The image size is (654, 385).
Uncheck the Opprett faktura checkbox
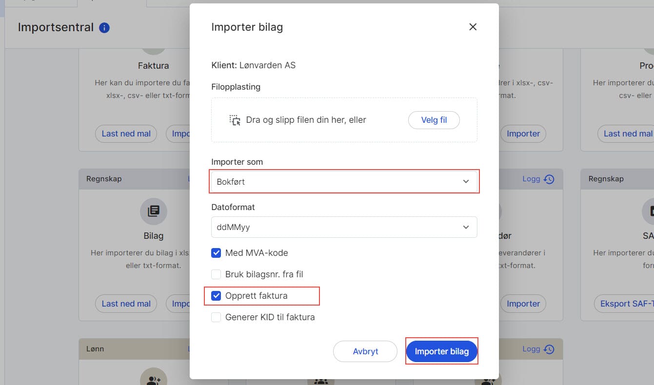click(216, 296)
